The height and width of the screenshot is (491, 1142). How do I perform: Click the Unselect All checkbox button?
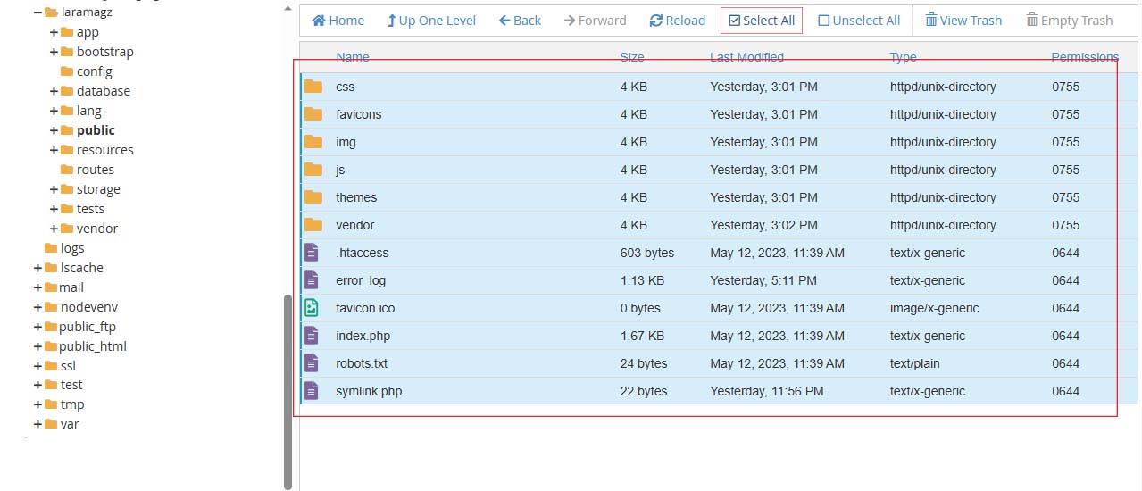pyautogui.click(x=859, y=21)
